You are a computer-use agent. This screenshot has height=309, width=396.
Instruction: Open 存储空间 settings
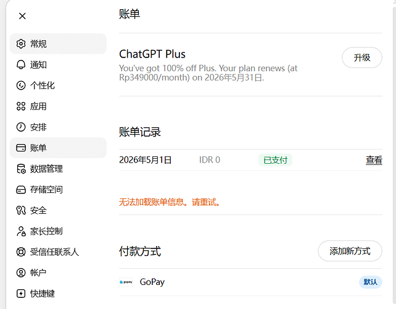click(x=58, y=190)
